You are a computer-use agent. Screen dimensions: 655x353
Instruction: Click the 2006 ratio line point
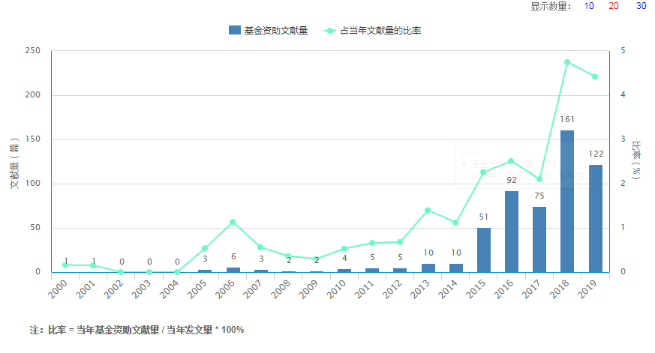(x=233, y=223)
